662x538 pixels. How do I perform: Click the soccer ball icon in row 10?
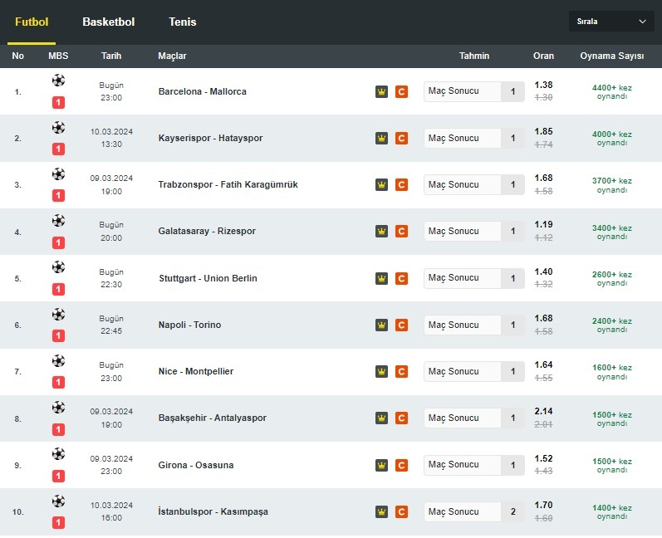pyautogui.click(x=58, y=501)
